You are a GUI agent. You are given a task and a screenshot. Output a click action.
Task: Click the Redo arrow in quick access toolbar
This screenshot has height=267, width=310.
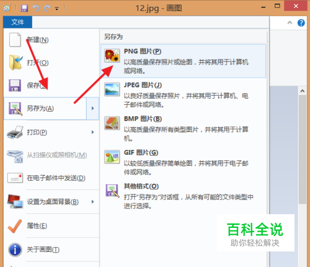(47, 8)
